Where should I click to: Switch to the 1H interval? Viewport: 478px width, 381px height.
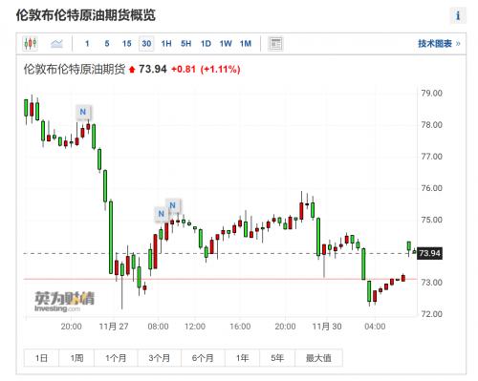coord(166,44)
